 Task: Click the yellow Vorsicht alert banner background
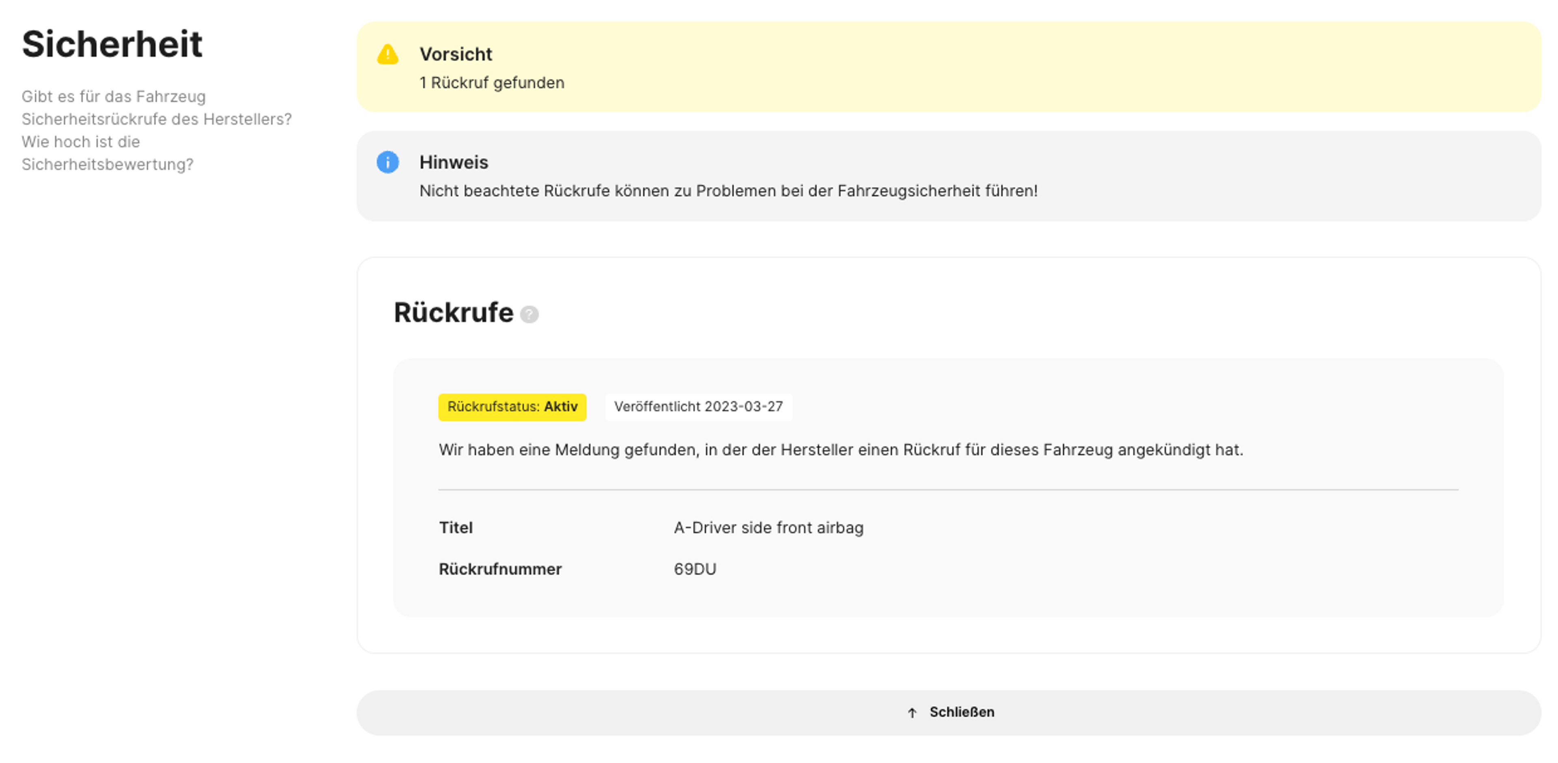(x=1028, y=67)
